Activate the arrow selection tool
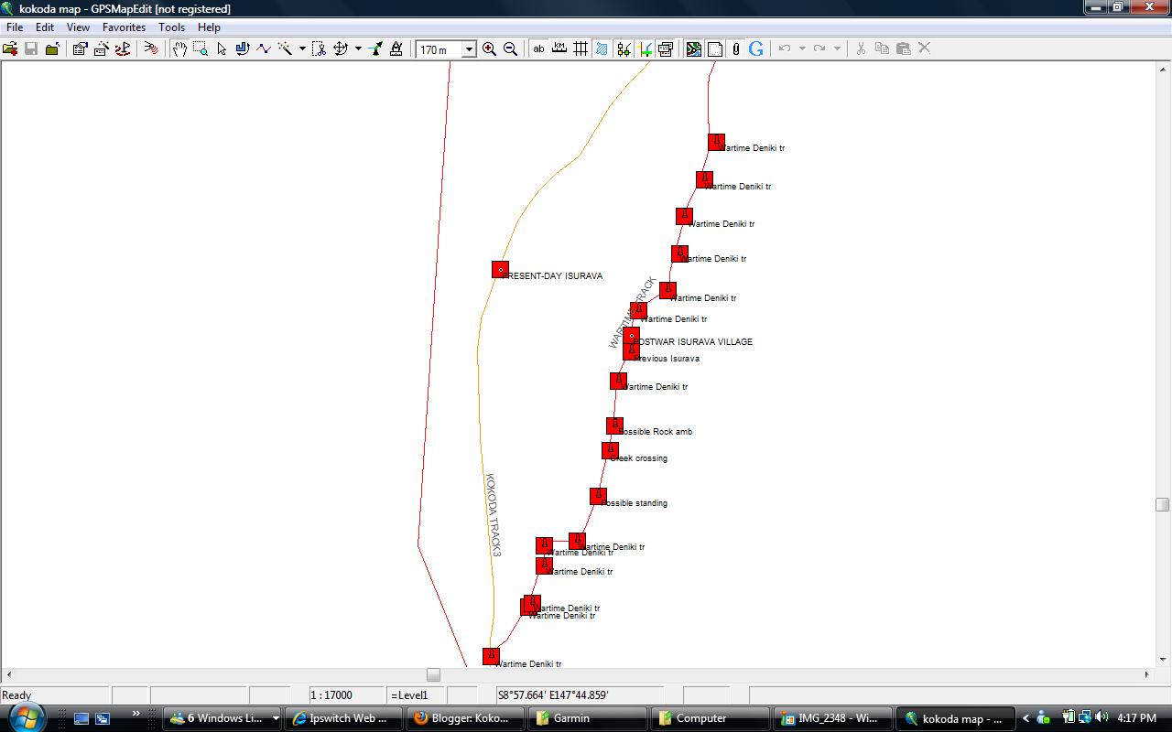The height and width of the screenshot is (732, 1172). pyautogui.click(x=222, y=48)
